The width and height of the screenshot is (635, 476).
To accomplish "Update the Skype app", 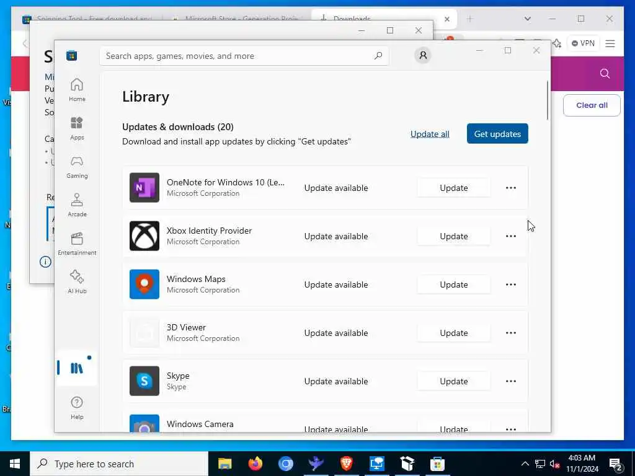I will point(453,381).
